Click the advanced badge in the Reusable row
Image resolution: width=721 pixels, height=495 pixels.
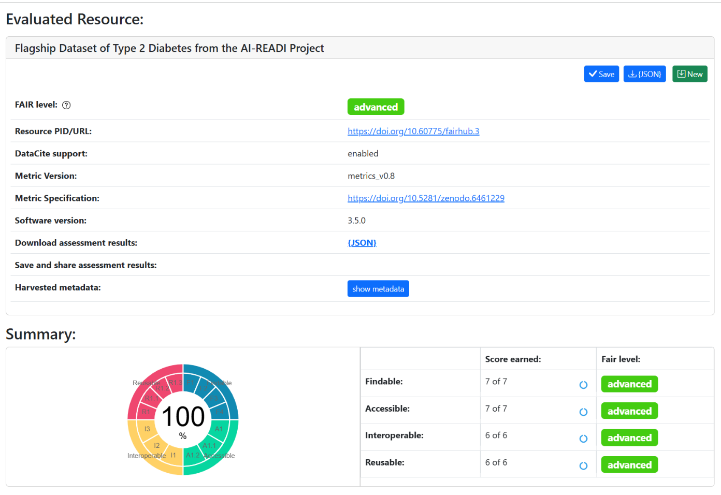coord(629,465)
